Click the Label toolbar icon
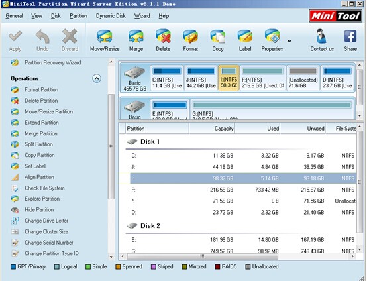 pos(245,36)
